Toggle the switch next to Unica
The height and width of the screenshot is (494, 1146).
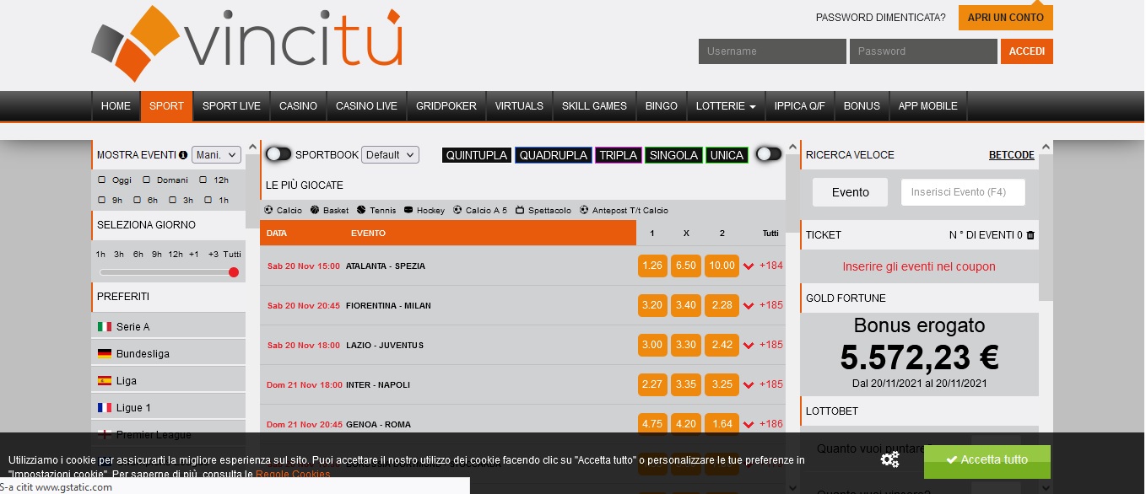[769, 153]
